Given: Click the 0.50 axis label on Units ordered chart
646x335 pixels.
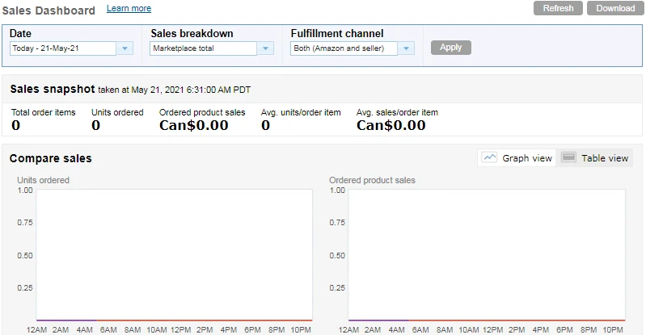Looking at the screenshot, I should point(25,256).
